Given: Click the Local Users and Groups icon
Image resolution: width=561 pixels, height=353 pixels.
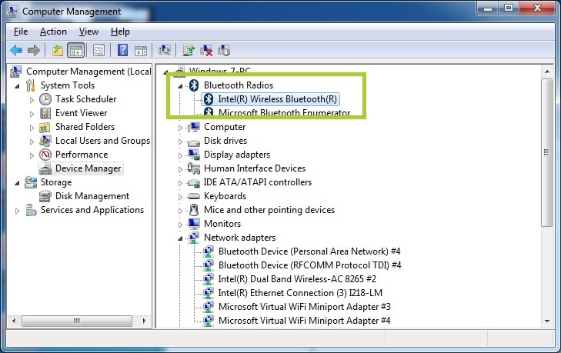Looking at the screenshot, I should [x=45, y=141].
